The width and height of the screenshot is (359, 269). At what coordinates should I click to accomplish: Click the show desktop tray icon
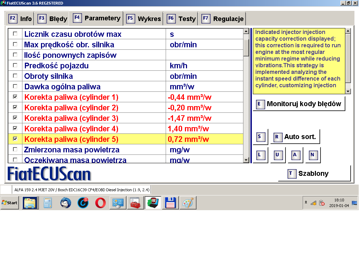click(x=354, y=203)
